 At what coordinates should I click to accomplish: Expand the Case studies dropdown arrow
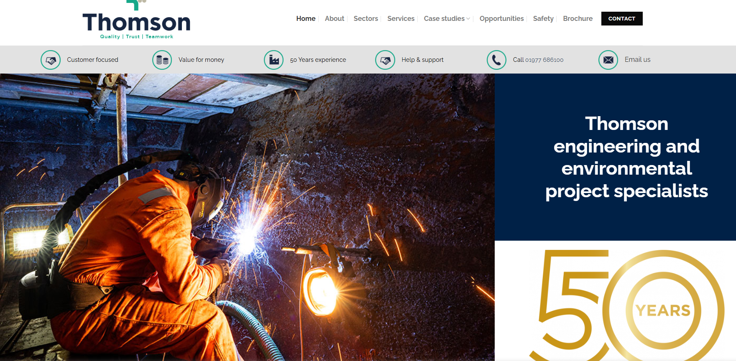point(468,19)
